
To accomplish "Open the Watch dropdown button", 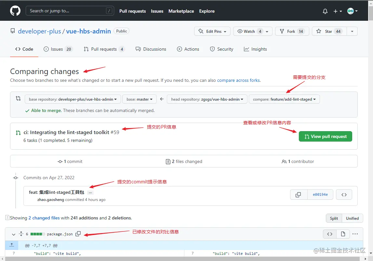I will [x=253, y=31].
